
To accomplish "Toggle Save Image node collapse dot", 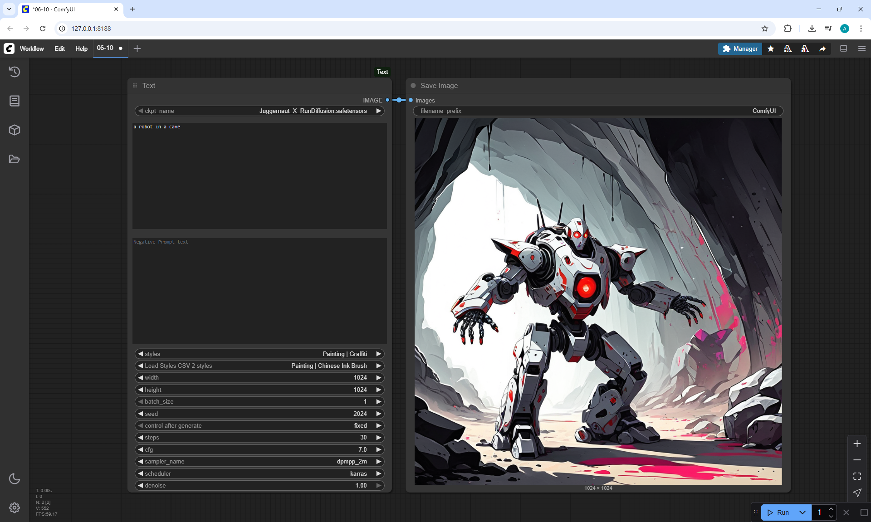I will [x=413, y=86].
